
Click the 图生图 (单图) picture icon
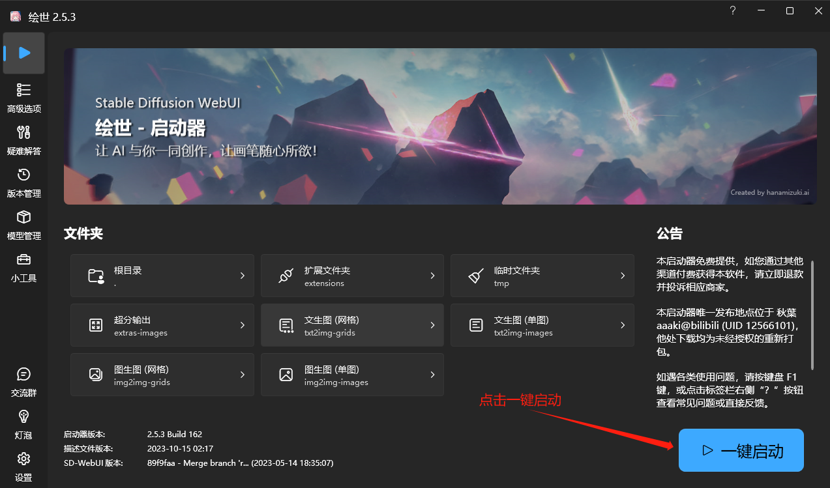tap(286, 375)
